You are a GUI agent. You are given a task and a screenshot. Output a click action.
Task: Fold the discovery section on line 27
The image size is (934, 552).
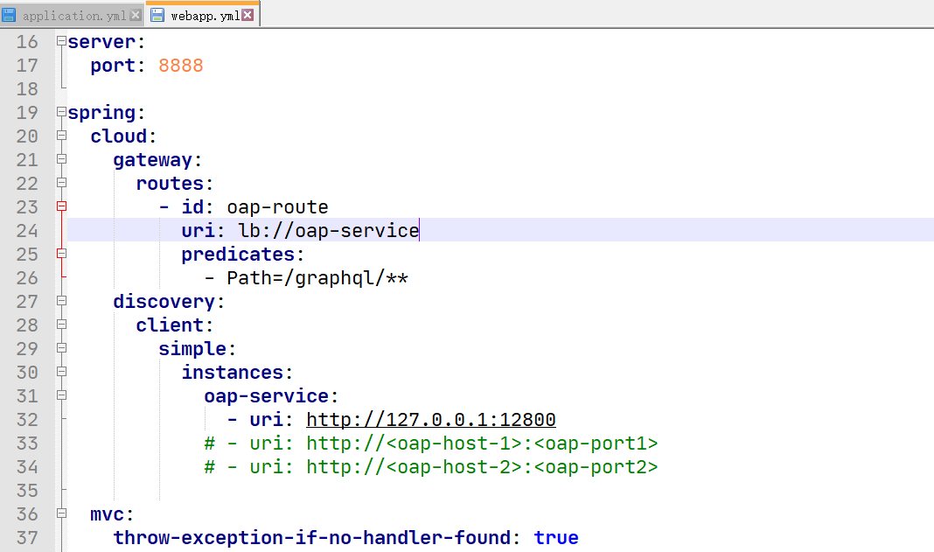click(x=61, y=301)
